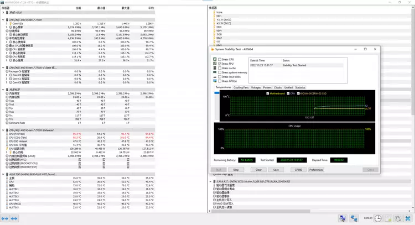
Task: Click the expand-columns arrows button in HWiNFO toolbar
Action: click(x=5, y=218)
